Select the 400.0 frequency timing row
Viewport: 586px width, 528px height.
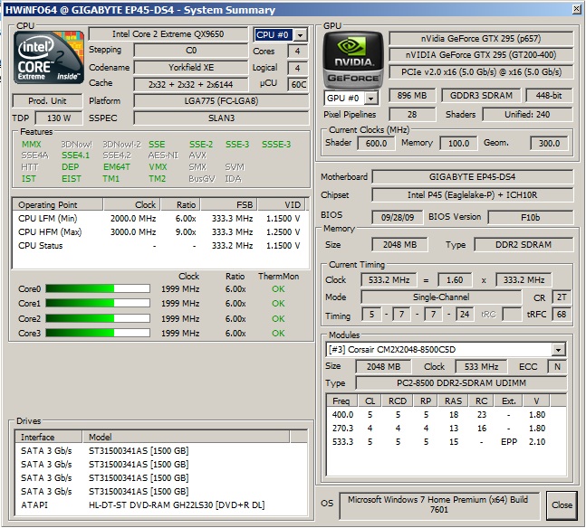click(x=446, y=415)
